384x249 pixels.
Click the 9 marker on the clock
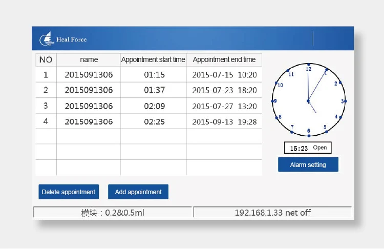click(275, 101)
